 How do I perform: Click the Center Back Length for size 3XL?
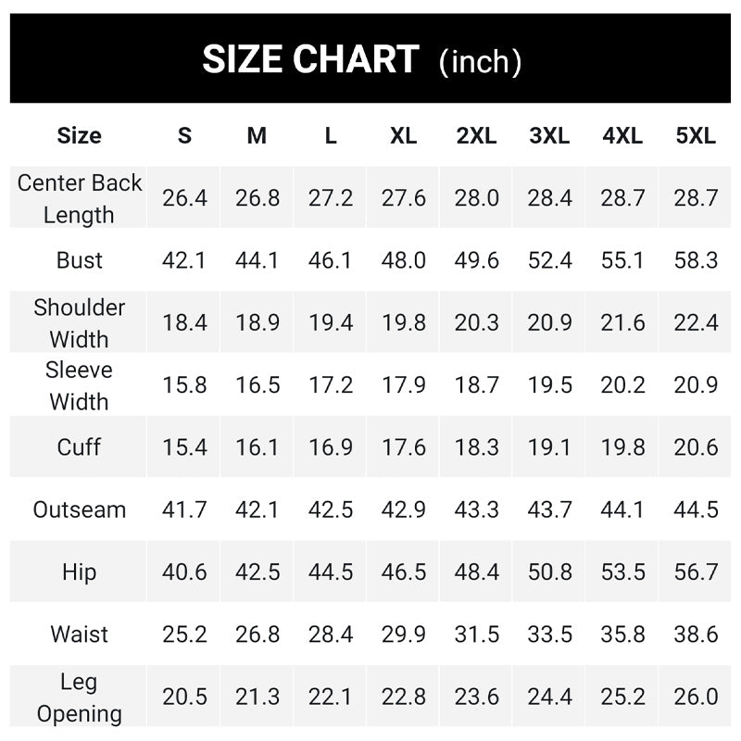[x=549, y=198]
